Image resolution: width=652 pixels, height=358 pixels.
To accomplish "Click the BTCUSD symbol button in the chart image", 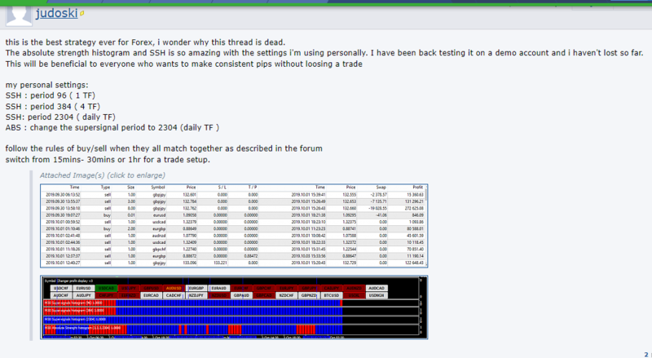I will point(332,295).
